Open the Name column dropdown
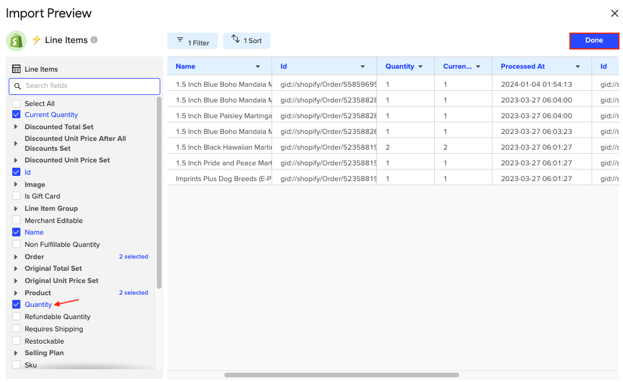This screenshot has height=382, width=623. pos(258,66)
